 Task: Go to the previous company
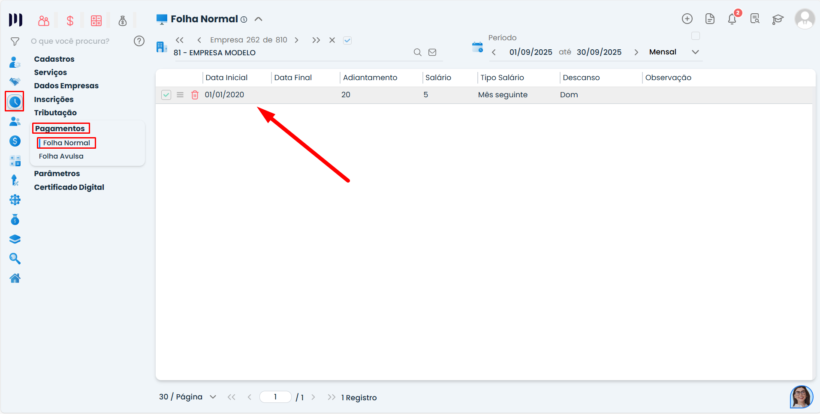coord(199,40)
